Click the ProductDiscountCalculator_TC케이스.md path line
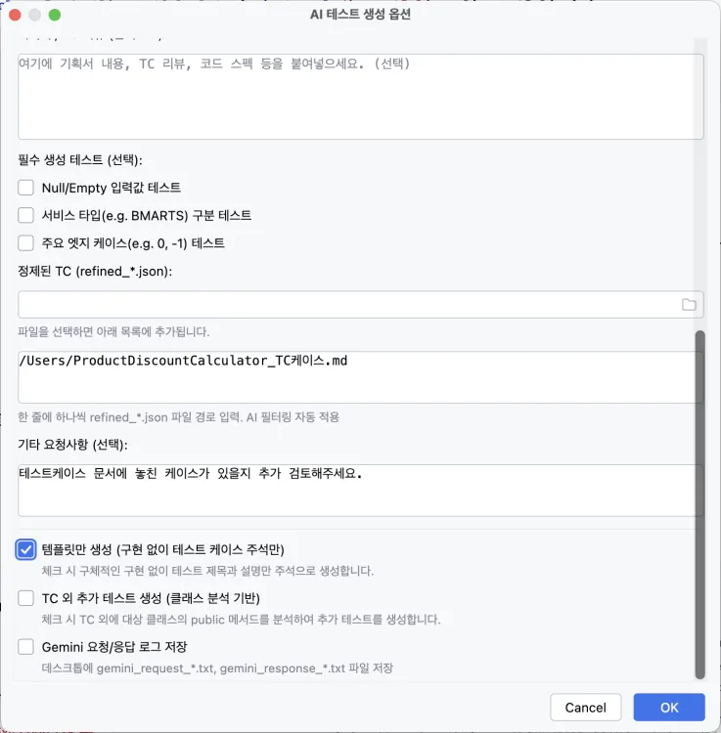The width and height of the screenshot is (721, 733). pos(183,361)
